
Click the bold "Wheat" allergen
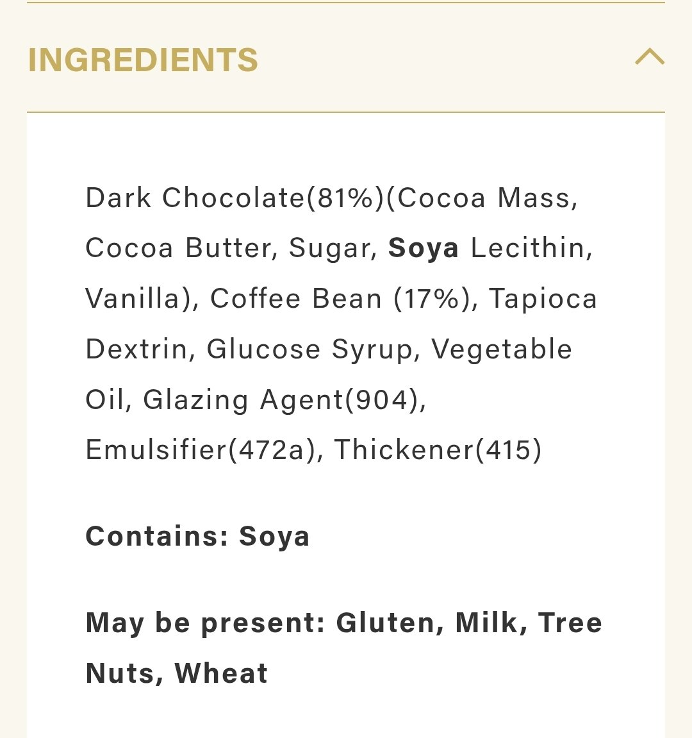[221, 673]
